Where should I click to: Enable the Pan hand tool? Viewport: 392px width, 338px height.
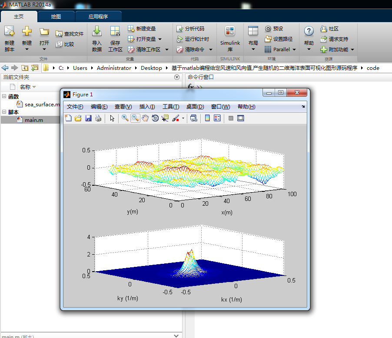pyautogui.click(x=145, y=118)
